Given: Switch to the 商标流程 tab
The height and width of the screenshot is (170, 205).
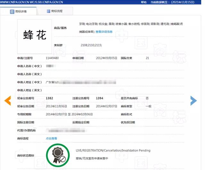Looking at the screenshot, I should [x=55, y=11].
